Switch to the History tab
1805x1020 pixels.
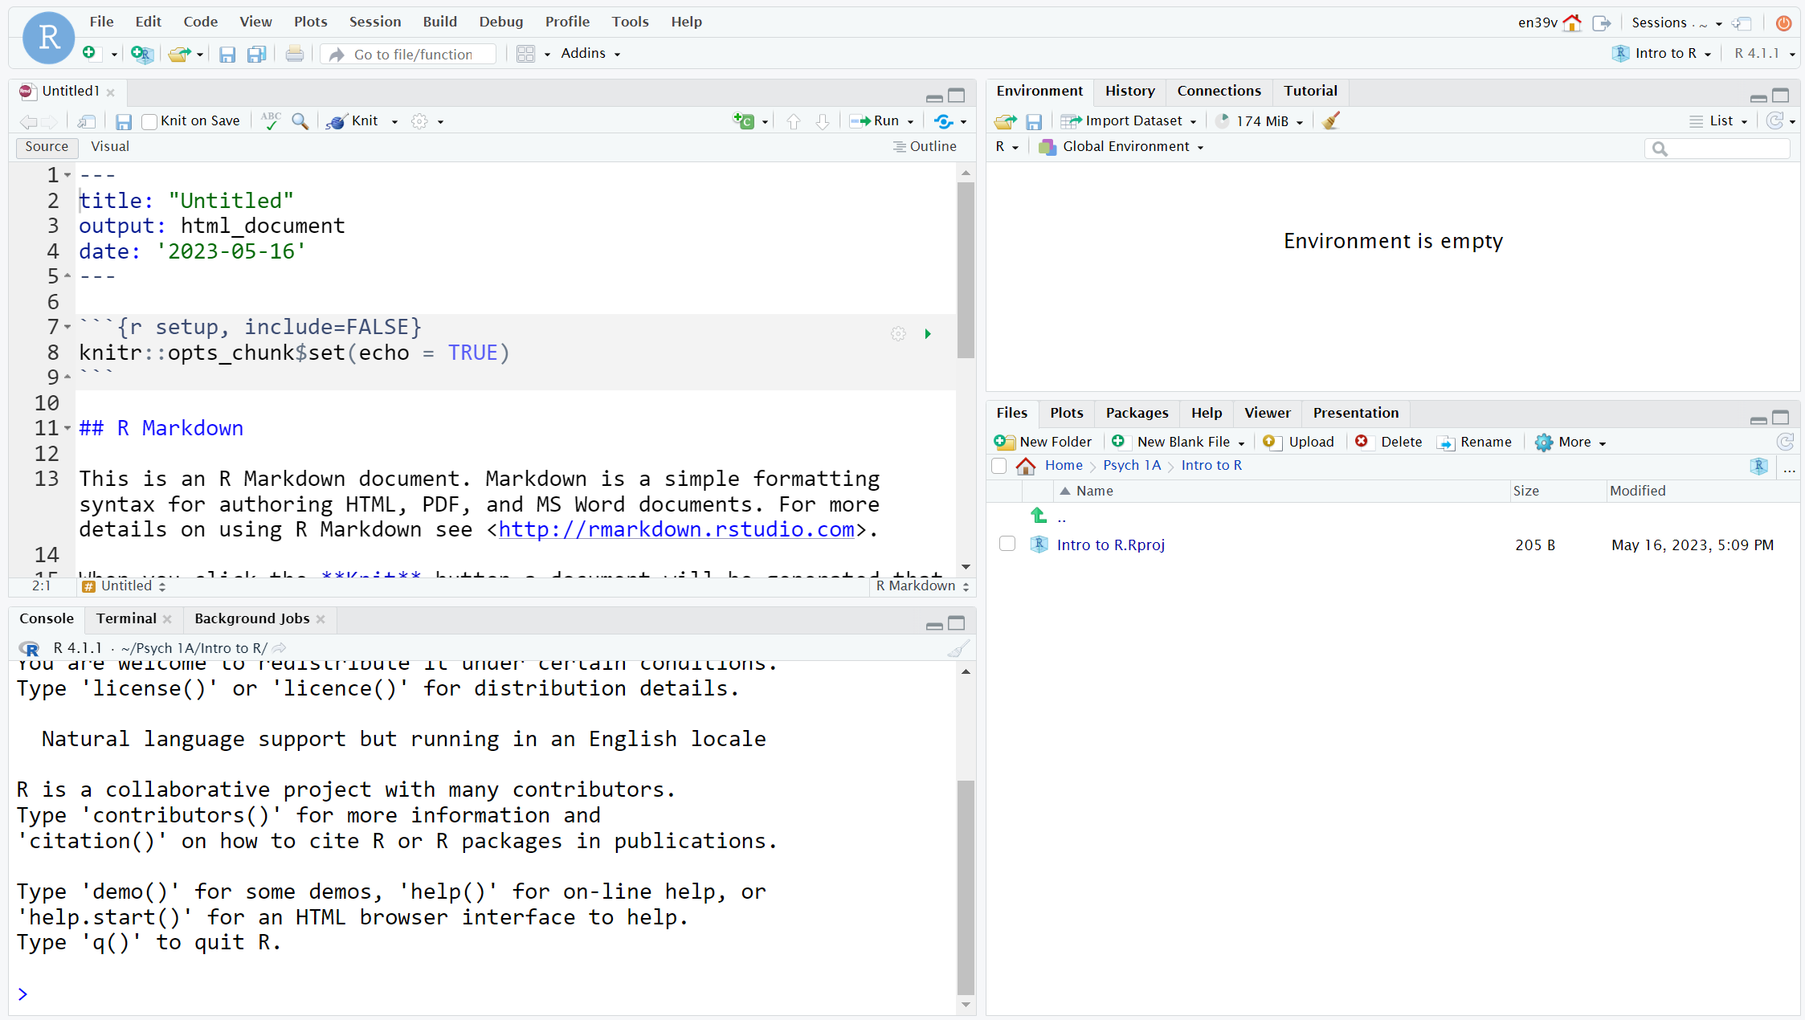(x=1129, y=91)
